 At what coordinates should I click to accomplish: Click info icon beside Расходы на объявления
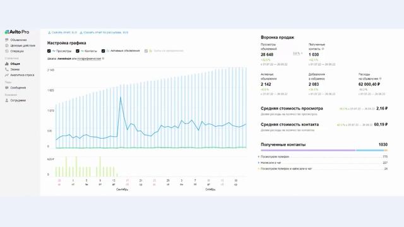[x=380, y=79]
